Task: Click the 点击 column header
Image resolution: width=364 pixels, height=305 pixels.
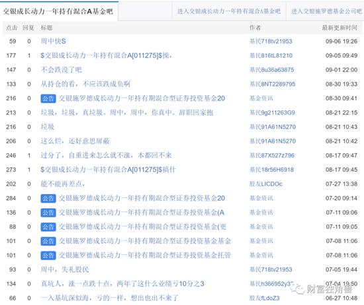Action: (12, 28)
